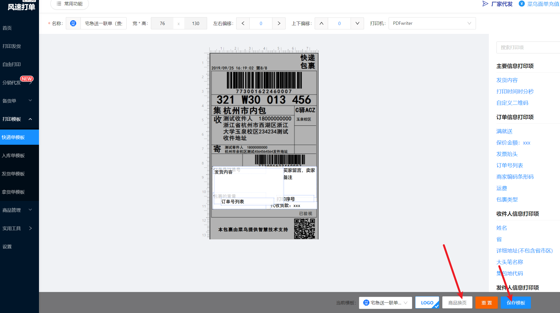The image size is (560, 313).
Task: Click the 菜鸟面单充值 yen icon
Action: pos(522,4)
